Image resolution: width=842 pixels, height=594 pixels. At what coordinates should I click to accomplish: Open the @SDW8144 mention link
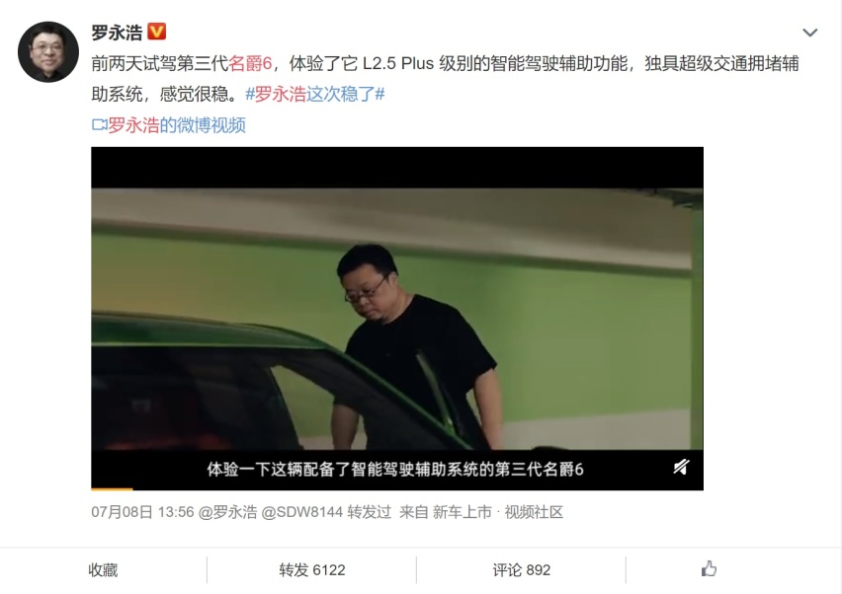click(301, 512)
